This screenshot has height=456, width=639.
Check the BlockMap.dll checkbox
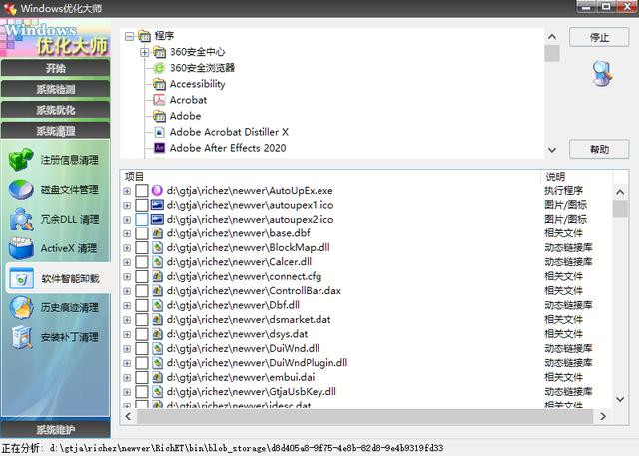coord(142,247)
